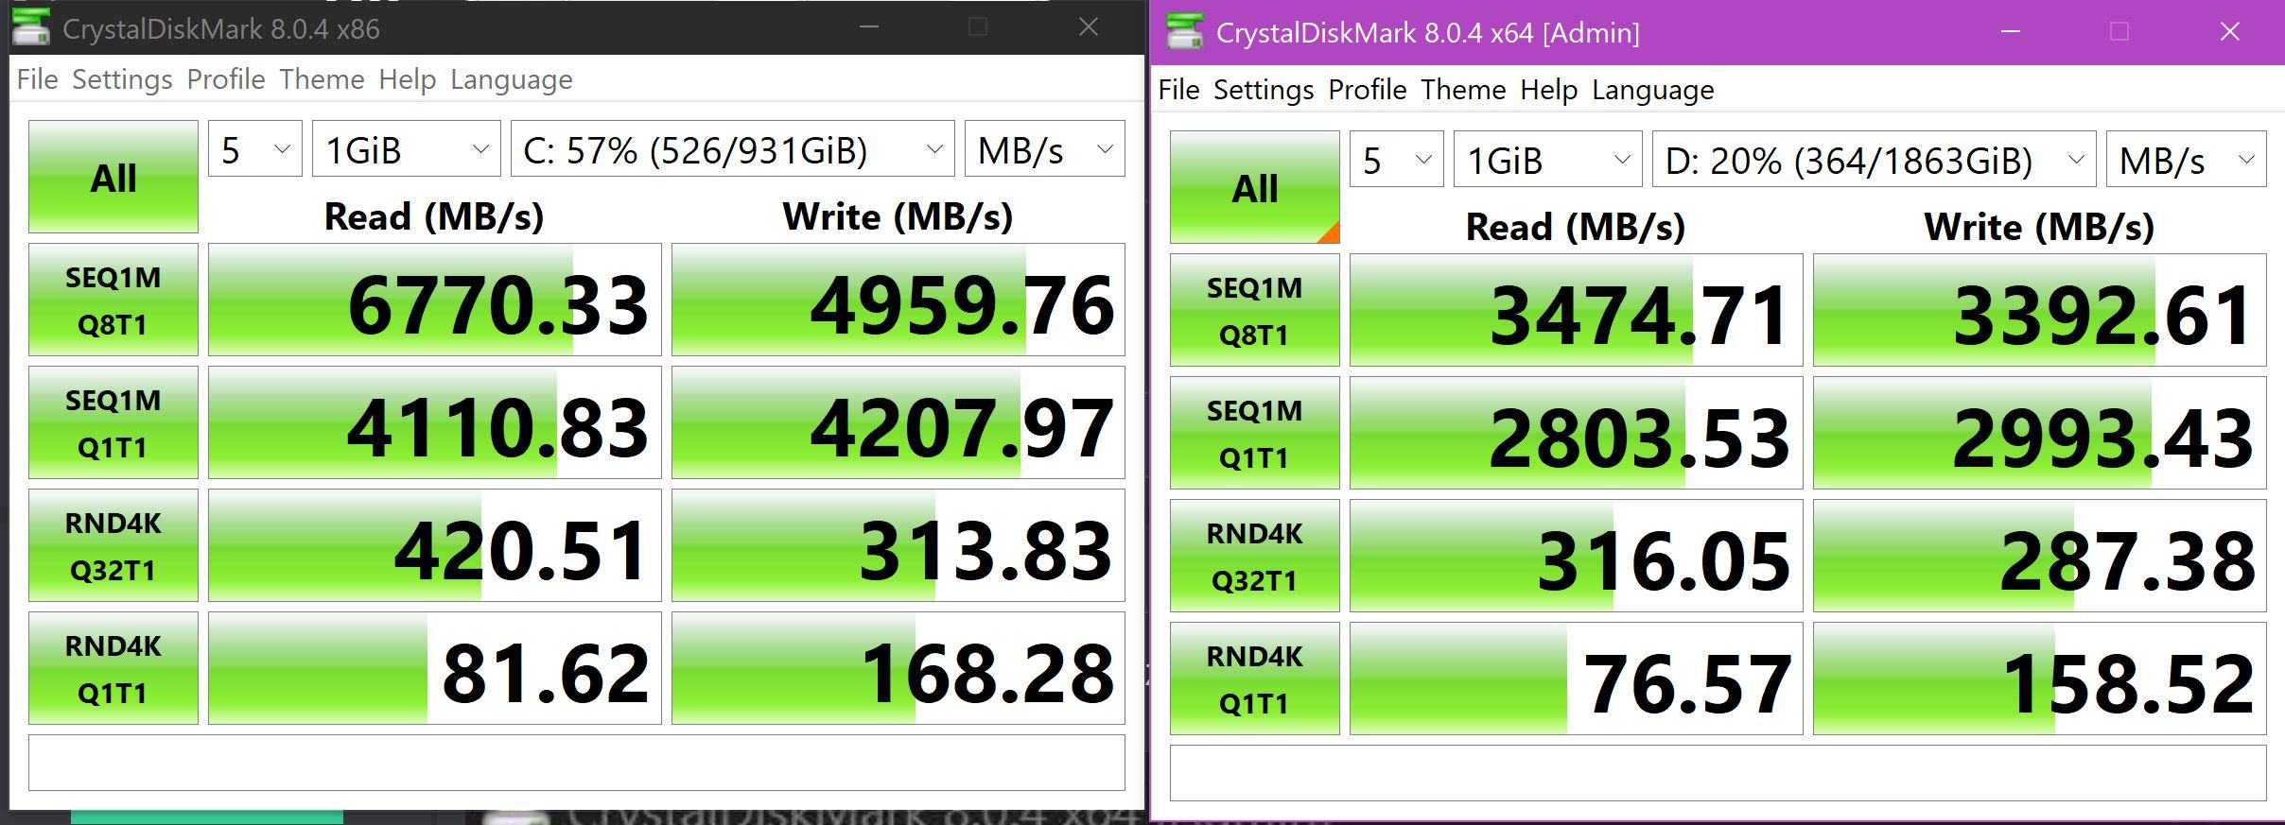Close the CrystalDiskMark x64 Admin window
This screenshot has width=2285, height=825.
click(2229, 32)
